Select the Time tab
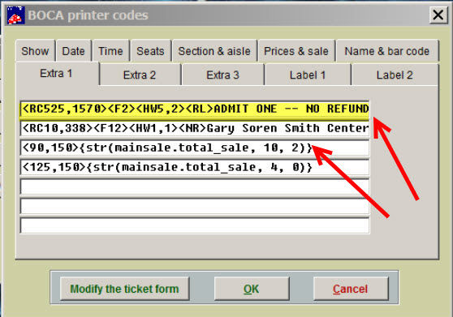Viewport: 453px width, 317px height. coord(110,51)
